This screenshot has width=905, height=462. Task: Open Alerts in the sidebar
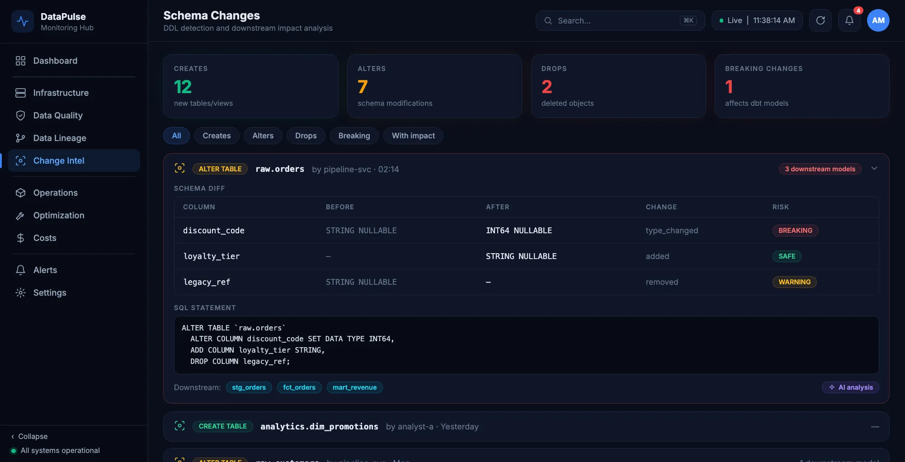74,270
